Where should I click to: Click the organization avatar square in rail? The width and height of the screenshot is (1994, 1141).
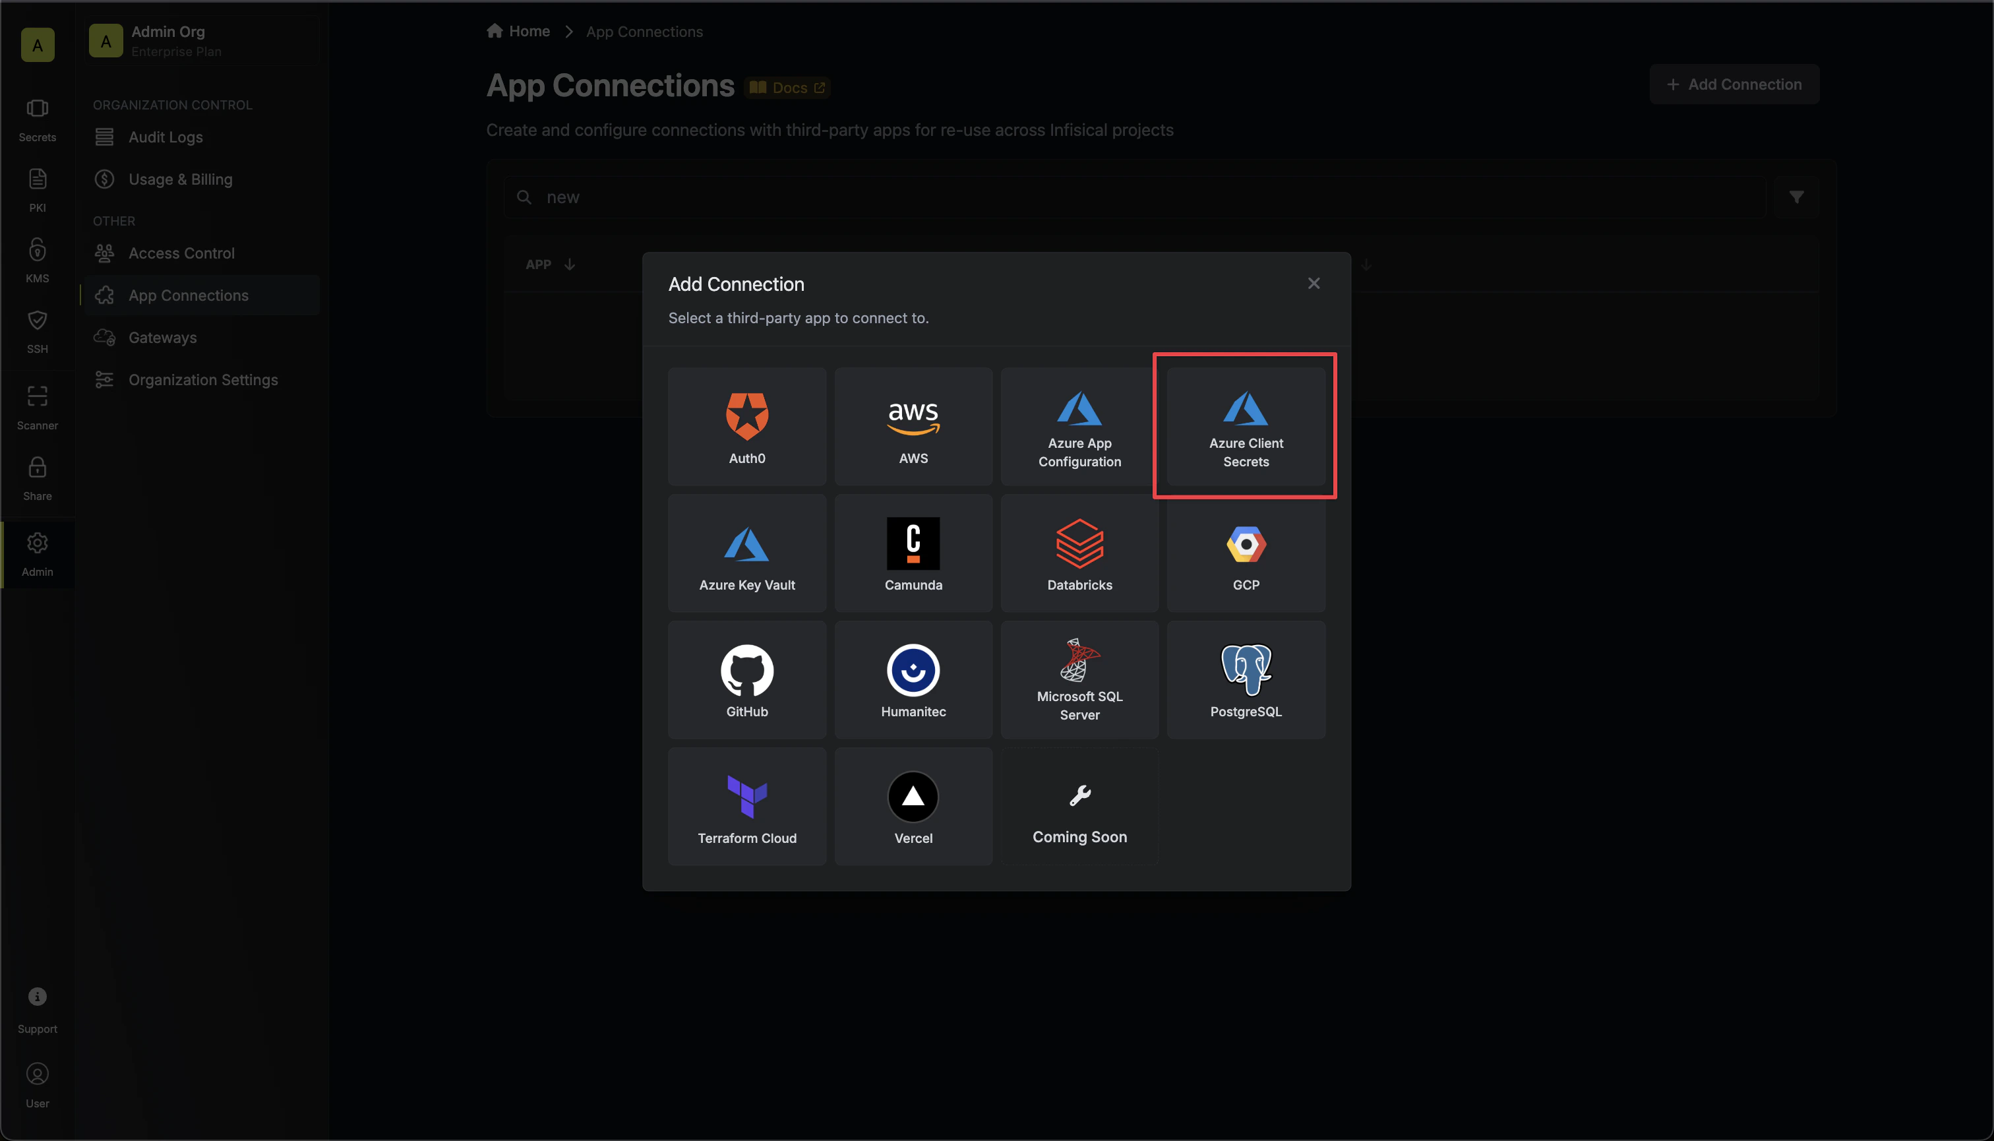click(x=38, y=45)
